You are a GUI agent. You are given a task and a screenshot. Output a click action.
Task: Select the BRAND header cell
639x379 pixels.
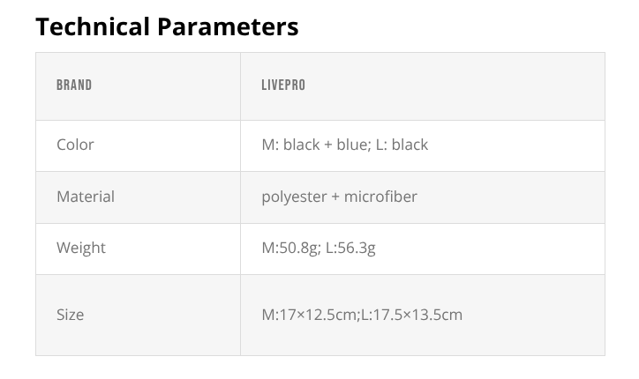(74, 86)
